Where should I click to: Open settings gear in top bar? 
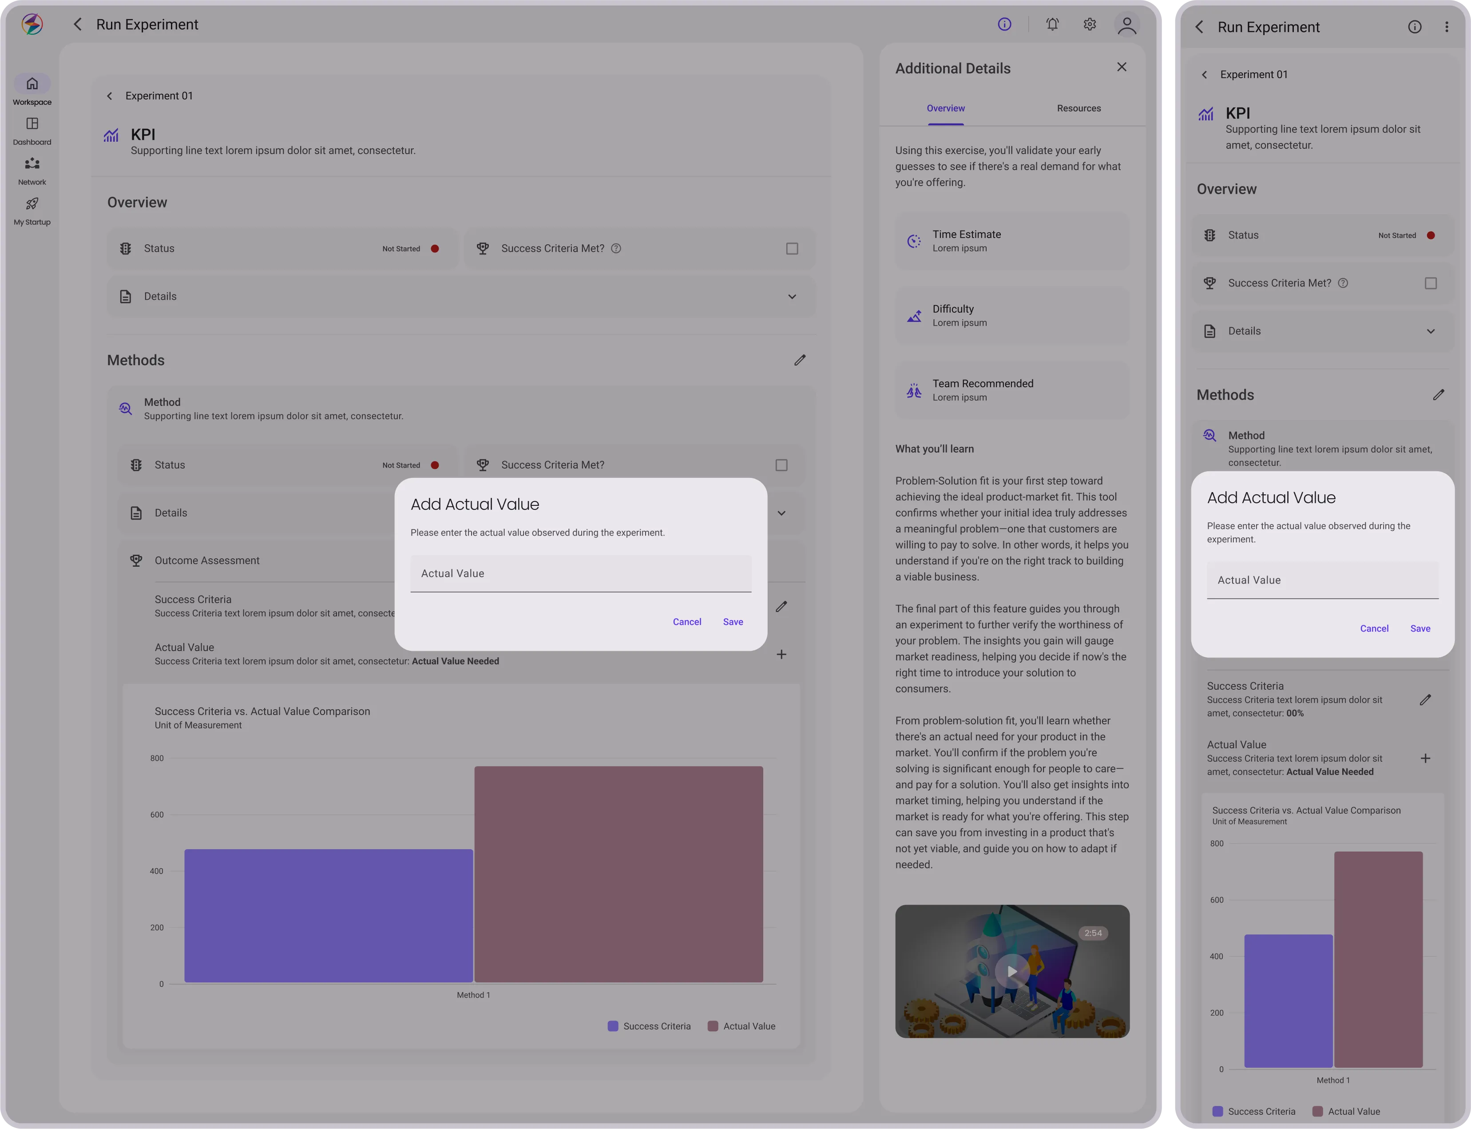click(1090, 24)
